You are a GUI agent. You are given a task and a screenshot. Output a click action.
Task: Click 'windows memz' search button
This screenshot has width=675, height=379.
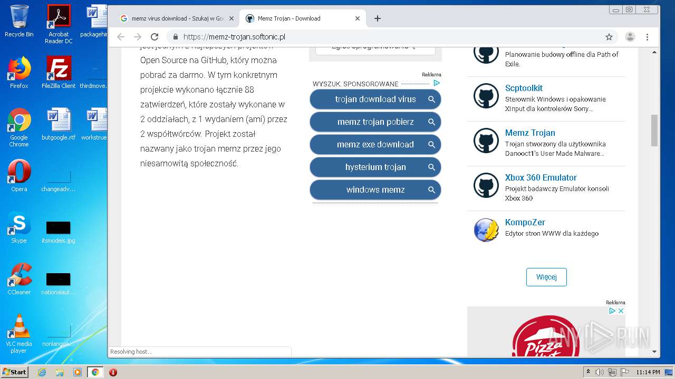pos(375,189)
